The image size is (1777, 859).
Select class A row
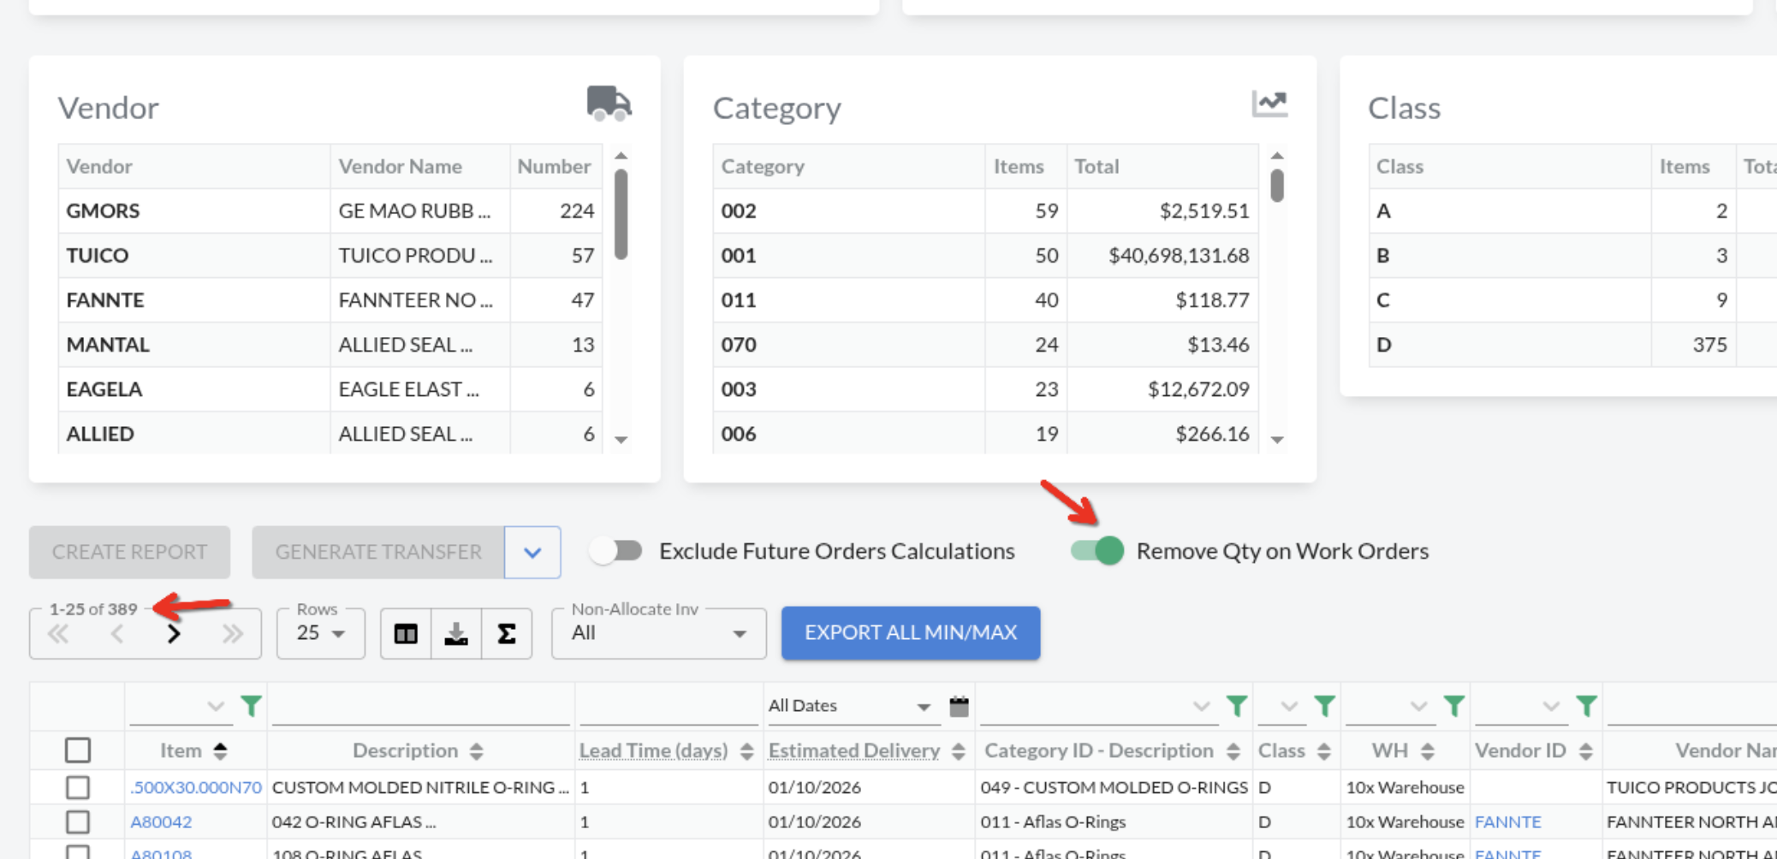click(x=1572, y=210)
